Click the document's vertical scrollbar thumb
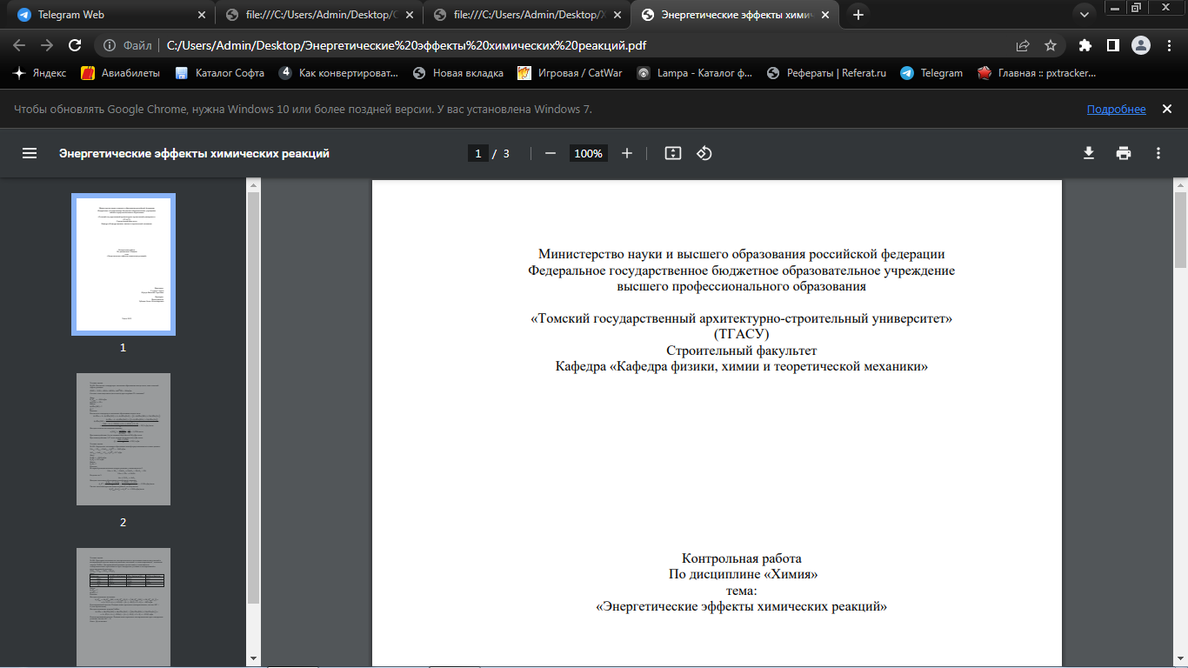 pos(1180,230)
